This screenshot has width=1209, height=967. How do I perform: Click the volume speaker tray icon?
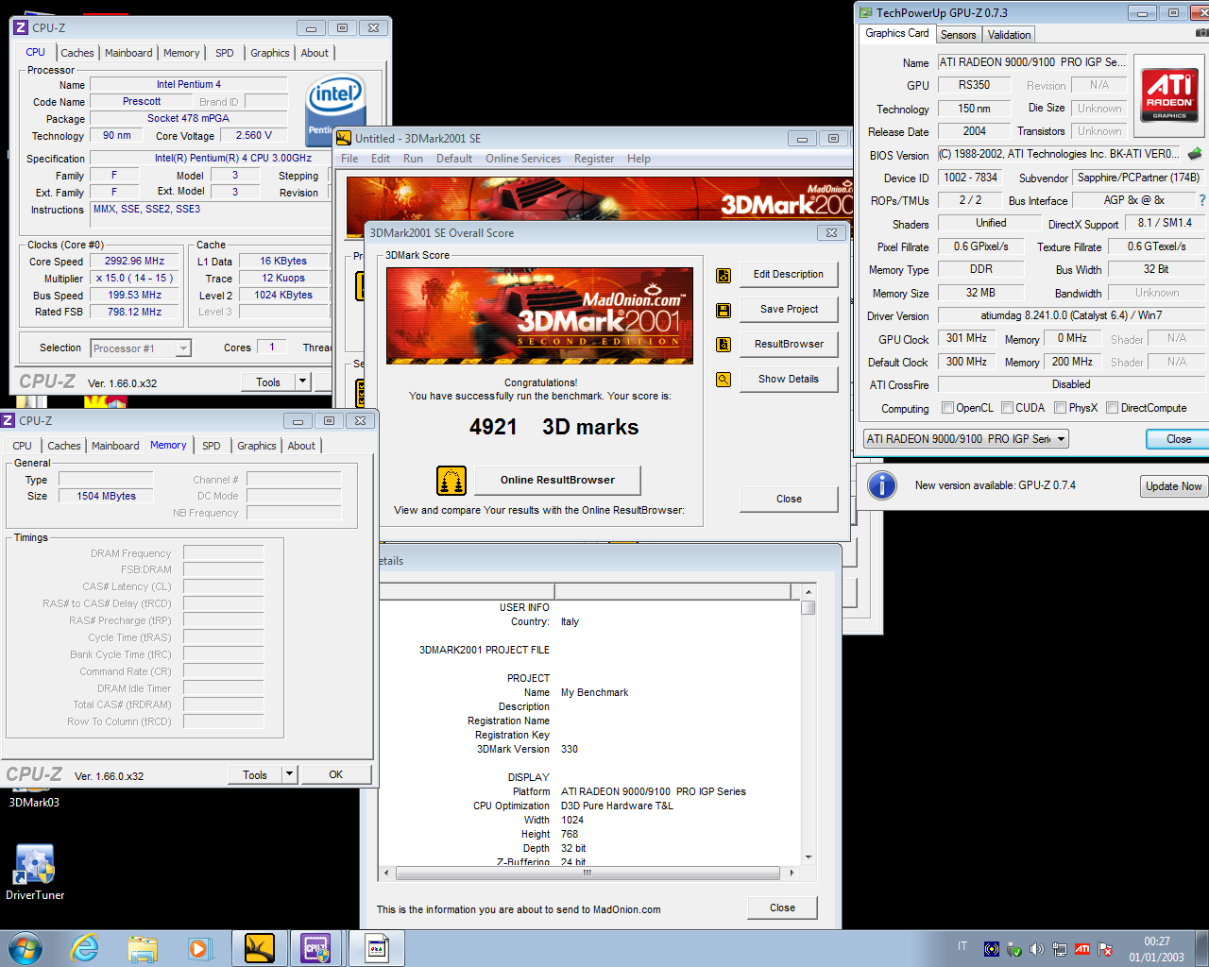(x=1037, y=949)
